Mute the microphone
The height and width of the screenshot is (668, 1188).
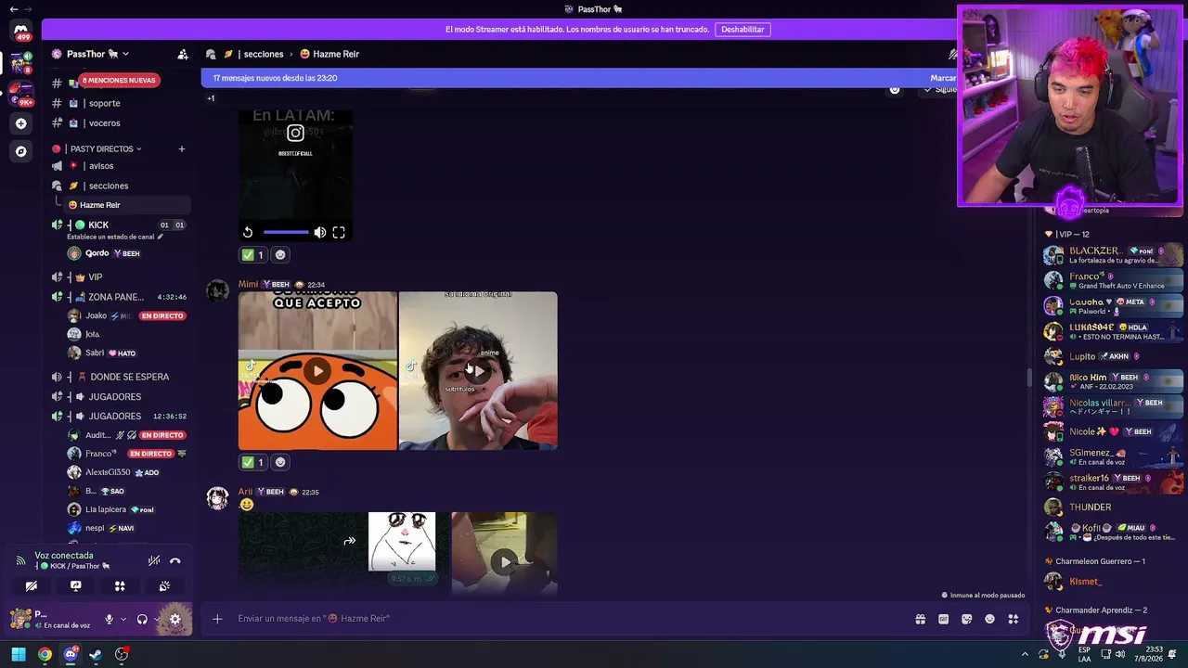(x=109, y=620)
